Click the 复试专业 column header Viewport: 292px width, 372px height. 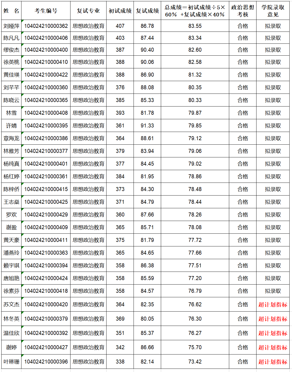point(88,11)
